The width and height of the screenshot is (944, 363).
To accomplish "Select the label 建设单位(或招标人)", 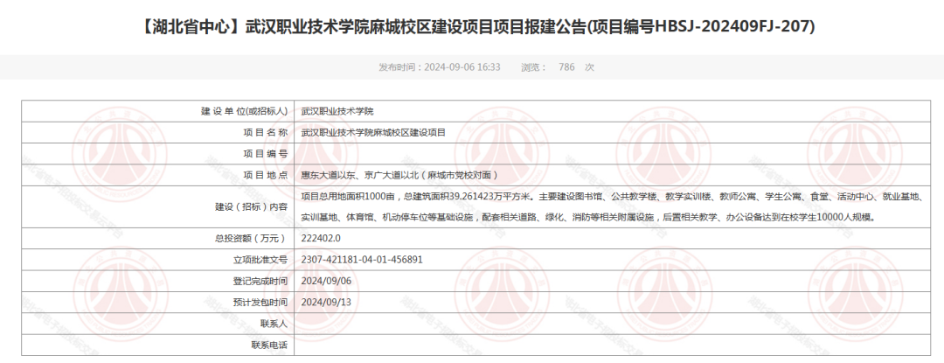I will pos(244,111).
